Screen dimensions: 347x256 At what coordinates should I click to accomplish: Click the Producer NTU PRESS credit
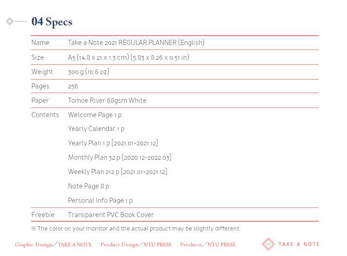click(208, 244)
